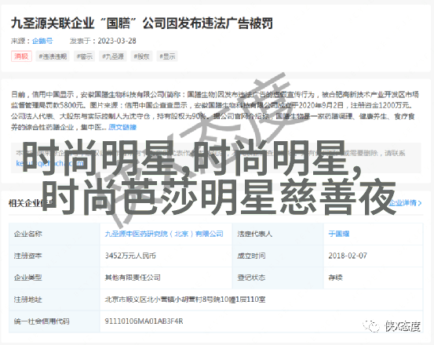Click the 注册地址 row label
This screenshot has width=434, height=345.
28,300
